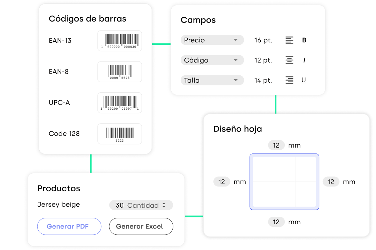Screen dimensions: 376x250
Task: Click the UPC-A label
Action: tap(59, 103)
